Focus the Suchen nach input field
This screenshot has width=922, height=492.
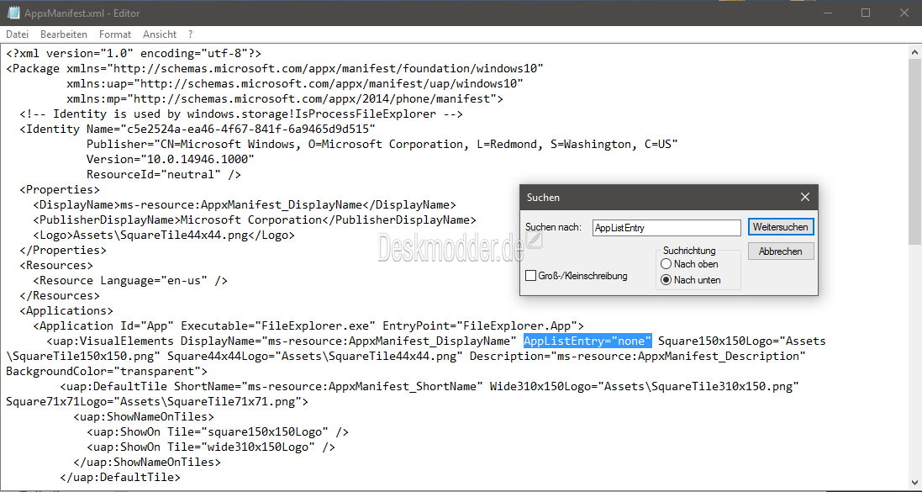666,228
